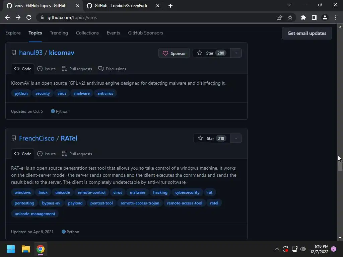Reload the page with the refresh icon
The height and width of the screenshot is (257, 343).
29,17
